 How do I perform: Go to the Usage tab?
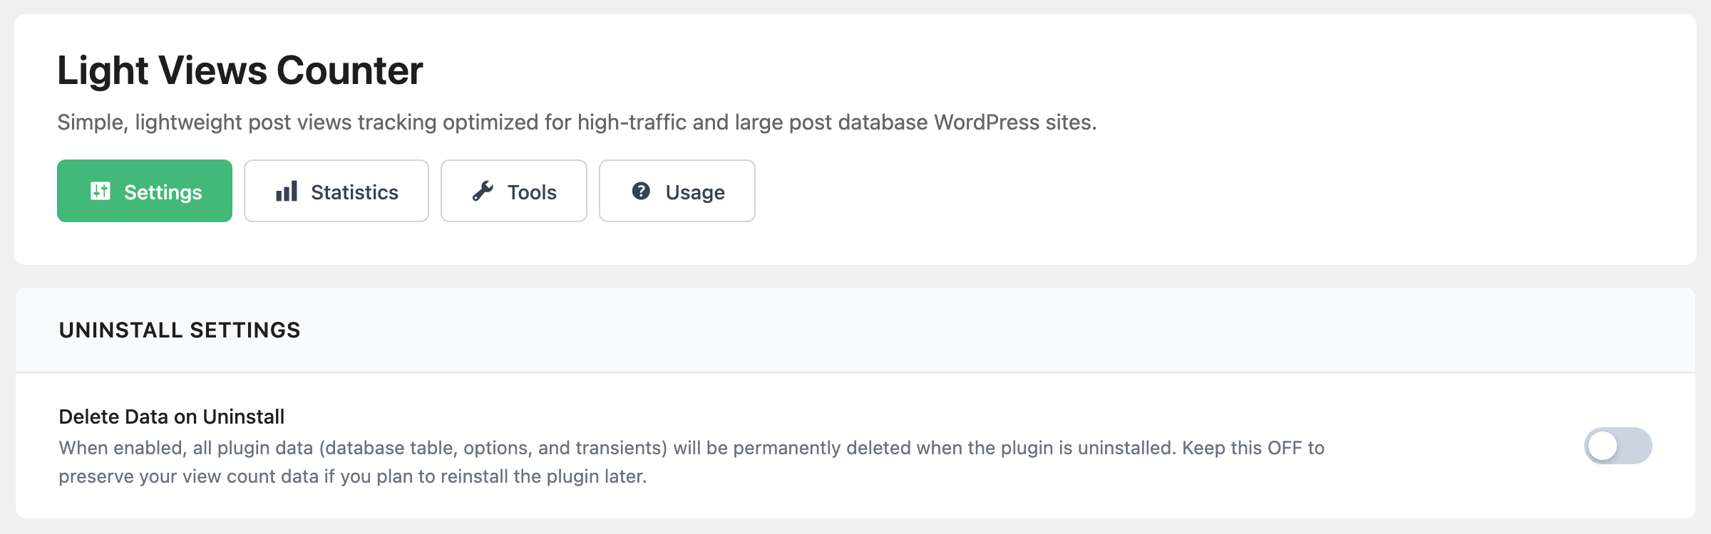pos(677,191)
